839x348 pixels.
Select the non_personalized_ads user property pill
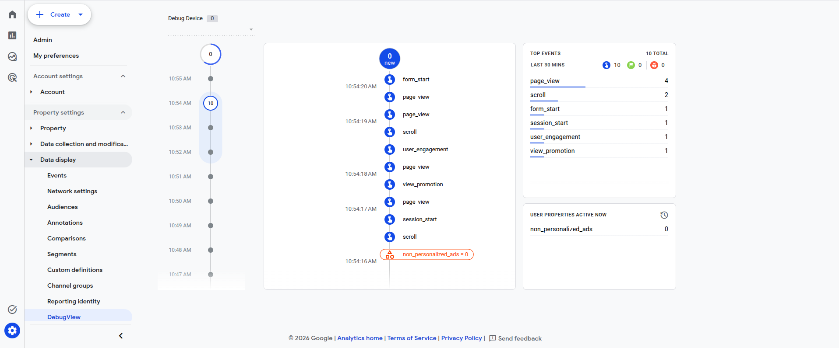pyautogui.click(x=427, y=254)
